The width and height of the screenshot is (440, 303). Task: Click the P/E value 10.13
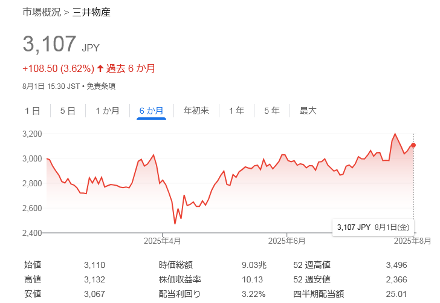(x=252, y=279)
